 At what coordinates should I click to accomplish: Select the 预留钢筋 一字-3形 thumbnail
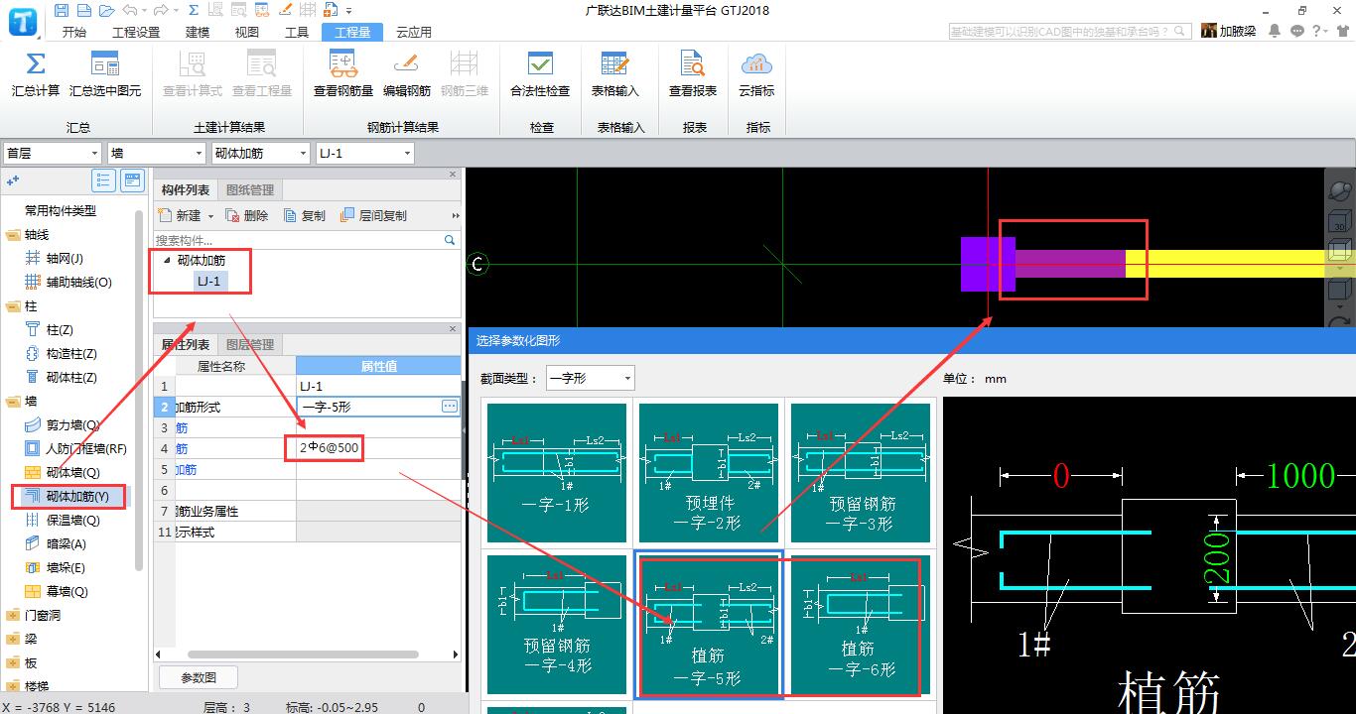(861, 473)
